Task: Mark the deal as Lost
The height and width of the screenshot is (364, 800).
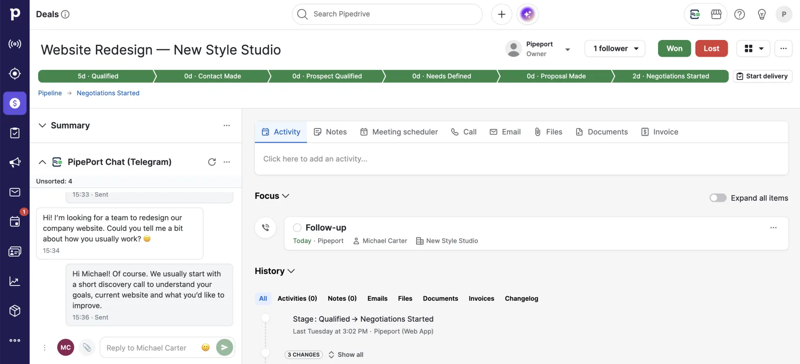Action: click(x=711, y=49)
